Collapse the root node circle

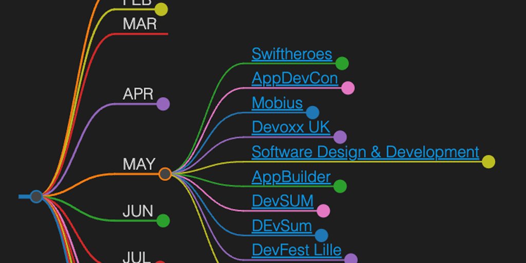[x=36, y=197]
